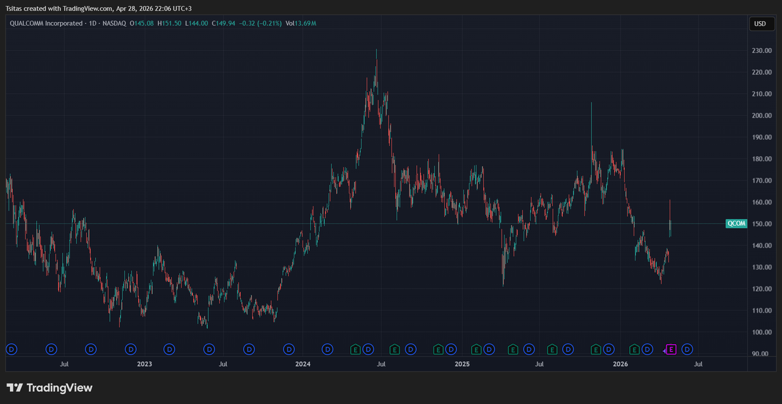Click the first green earnings marker after 2024
782x404 pixels.
tap(354, 349)
